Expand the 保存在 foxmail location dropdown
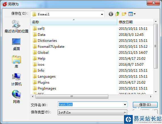 click(102, 14)
